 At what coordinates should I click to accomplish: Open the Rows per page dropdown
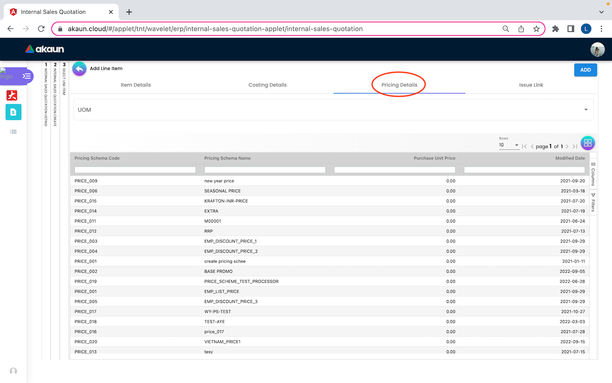coord(509,145)
